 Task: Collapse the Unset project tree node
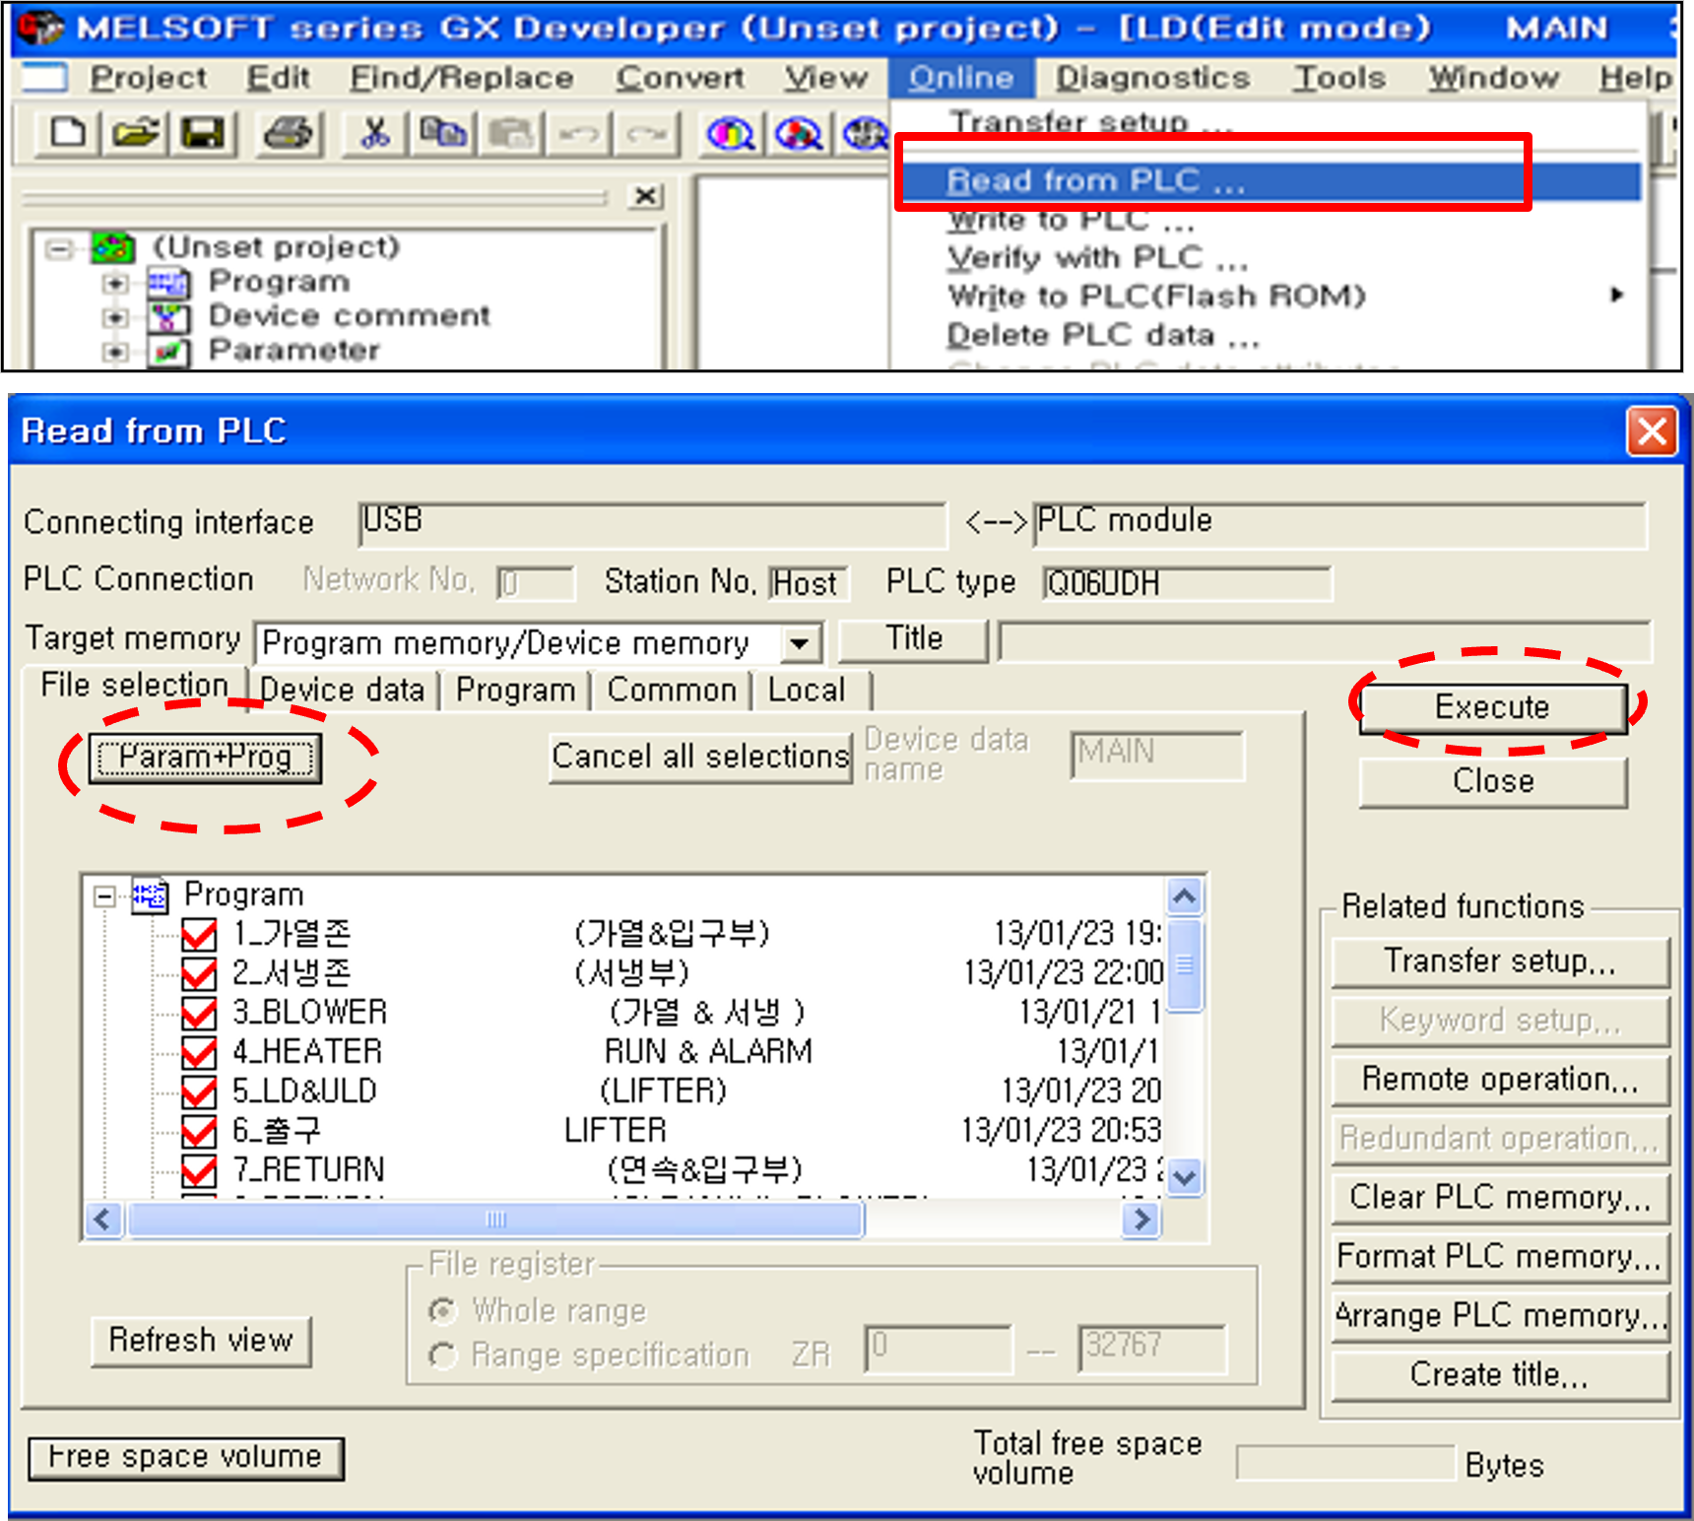59,248
